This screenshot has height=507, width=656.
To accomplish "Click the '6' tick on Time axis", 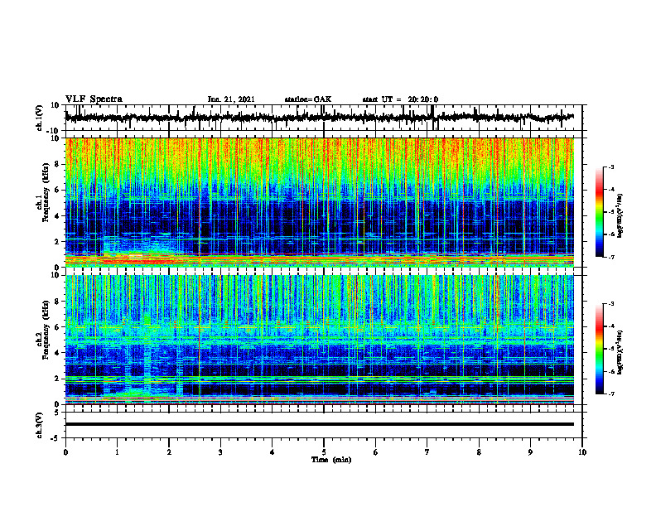I will [x=376, y=452].
